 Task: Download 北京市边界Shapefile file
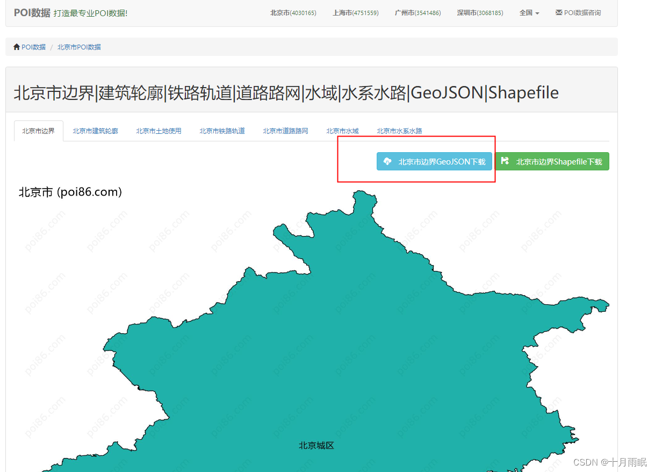coord(552,161)
